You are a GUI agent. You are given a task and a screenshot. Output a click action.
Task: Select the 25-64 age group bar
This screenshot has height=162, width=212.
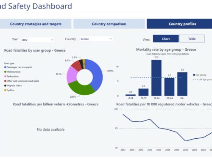pyautogui.click(x=169, y=87)
